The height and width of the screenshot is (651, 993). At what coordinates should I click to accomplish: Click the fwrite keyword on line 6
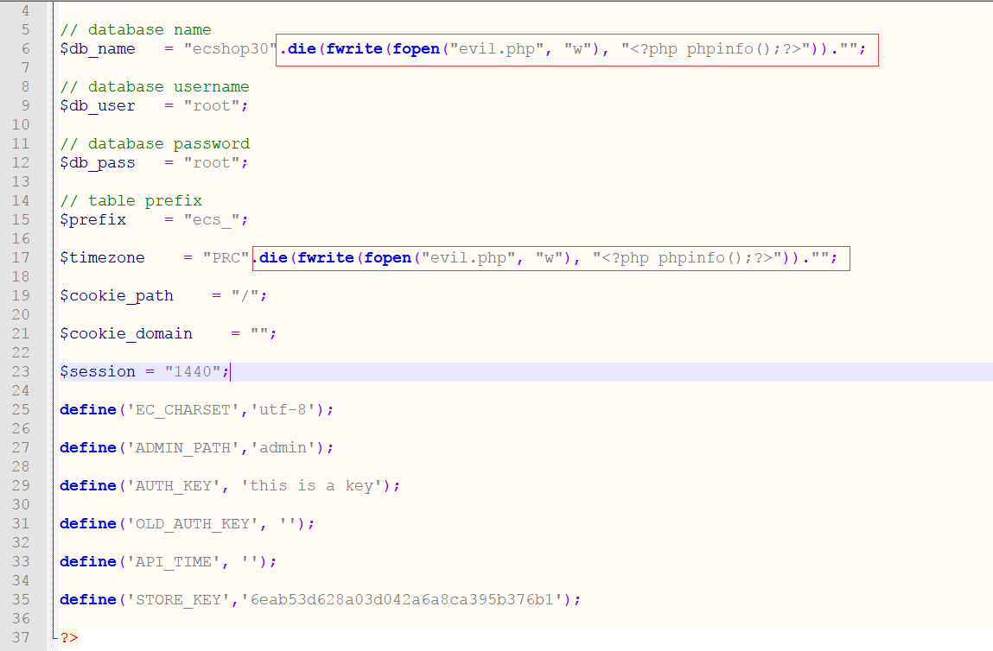coord(354,48)
